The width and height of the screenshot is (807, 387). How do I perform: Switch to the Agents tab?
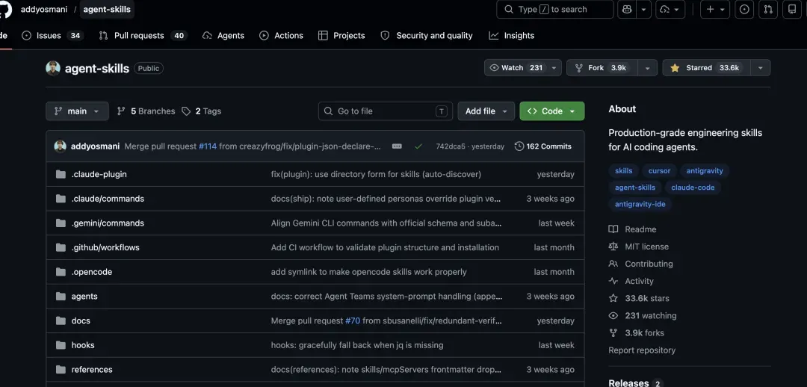click(223, 36)
